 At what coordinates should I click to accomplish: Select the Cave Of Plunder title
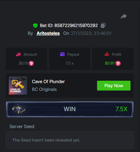tap(48, 81)
